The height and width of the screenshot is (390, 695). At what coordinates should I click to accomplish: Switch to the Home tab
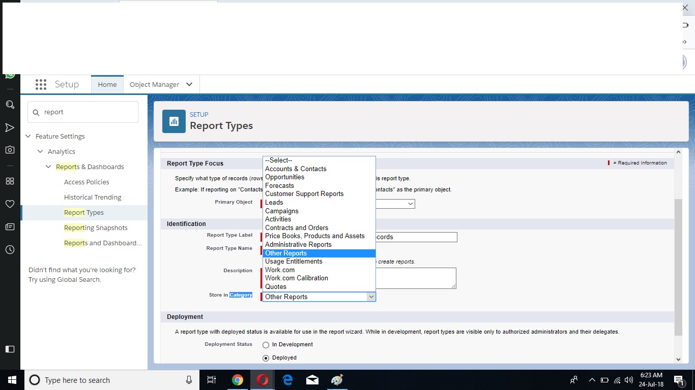107,84
